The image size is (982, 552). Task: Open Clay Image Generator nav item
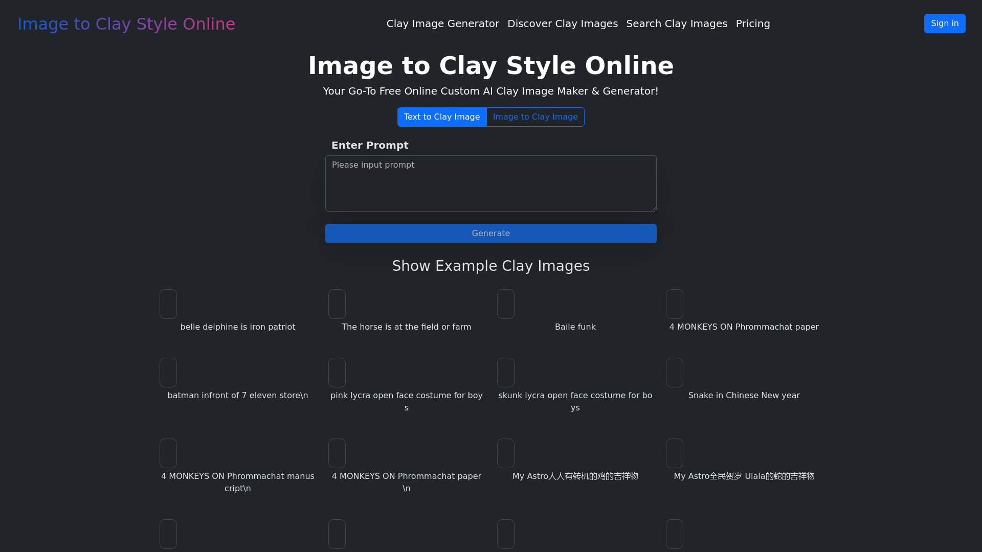click(442, 24)
